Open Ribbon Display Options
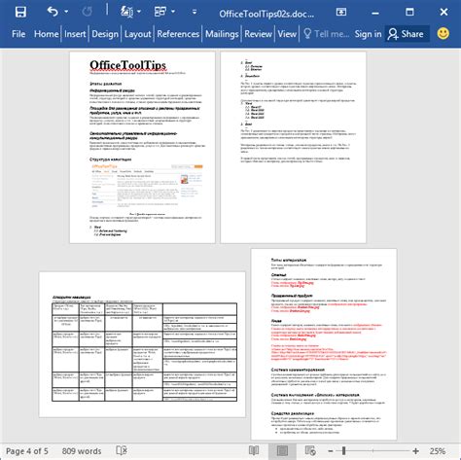This screenshot has height=460, width=461. [341, 13]
